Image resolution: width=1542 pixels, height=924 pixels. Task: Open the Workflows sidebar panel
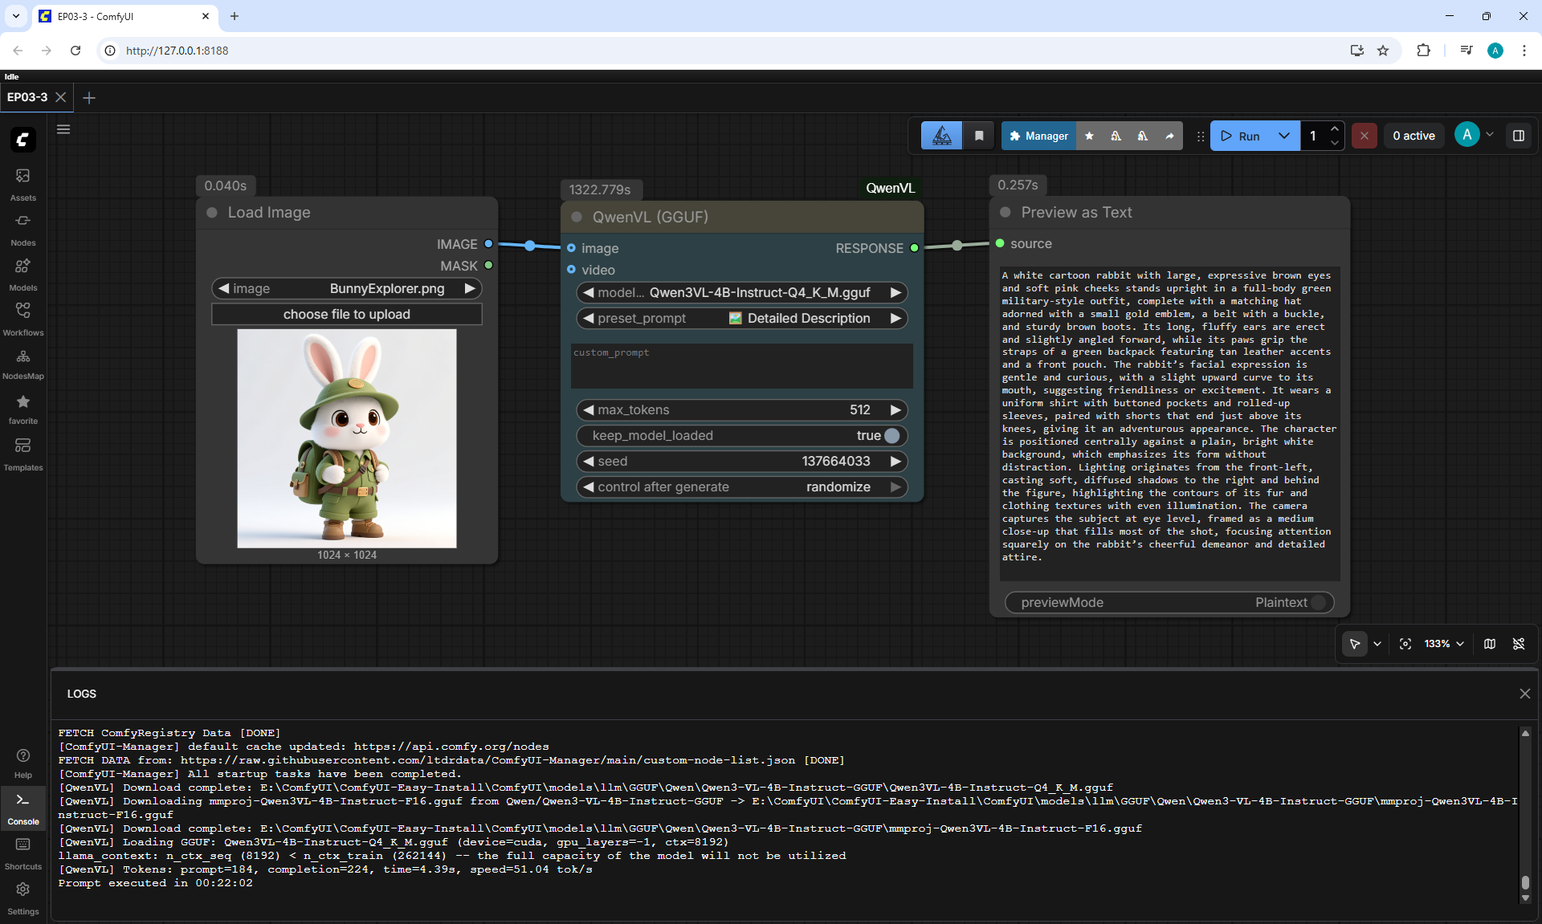22,319
